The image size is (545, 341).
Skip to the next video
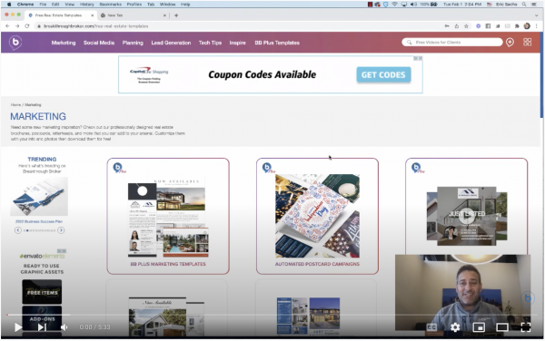pos(42,327)
